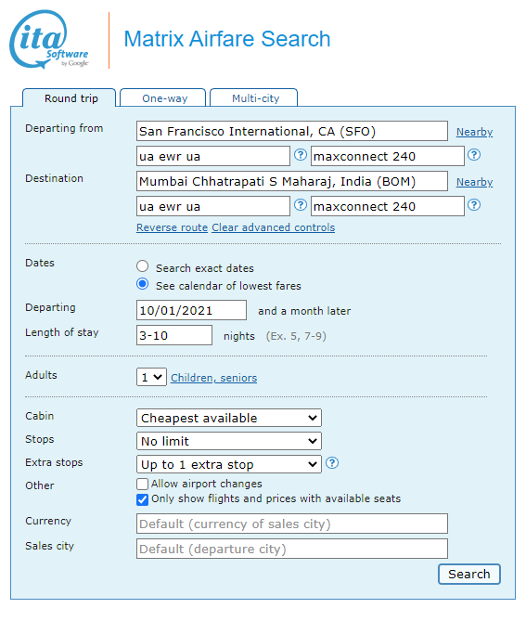
Task: Focus the Currency input field
Action: (x=292, y=524)
